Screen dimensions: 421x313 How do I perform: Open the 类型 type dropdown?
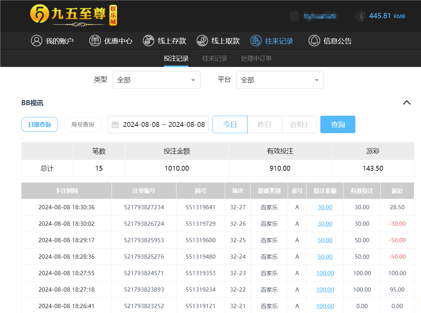pyautogui.click(x=156, y=80)
